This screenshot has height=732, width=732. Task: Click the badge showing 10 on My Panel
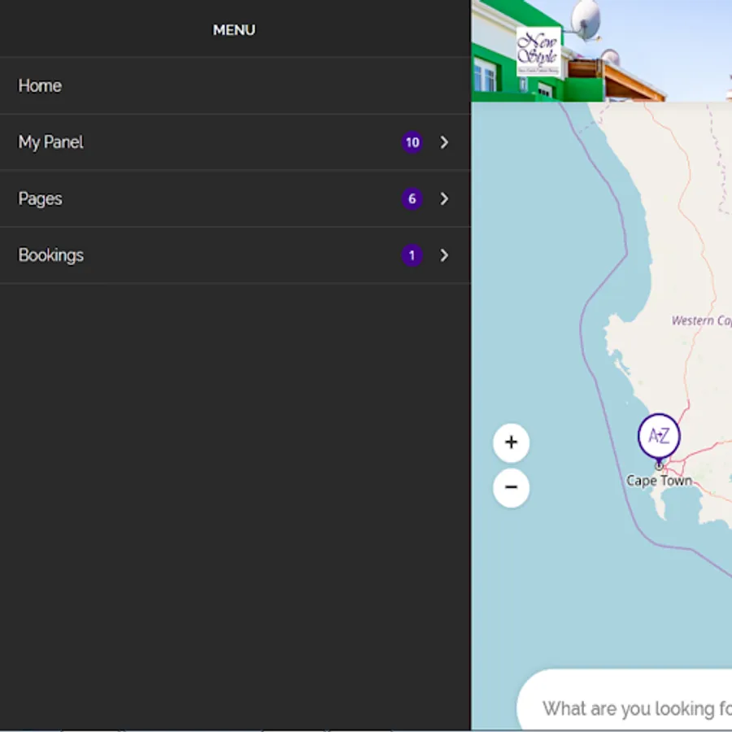tap(412, 142)
